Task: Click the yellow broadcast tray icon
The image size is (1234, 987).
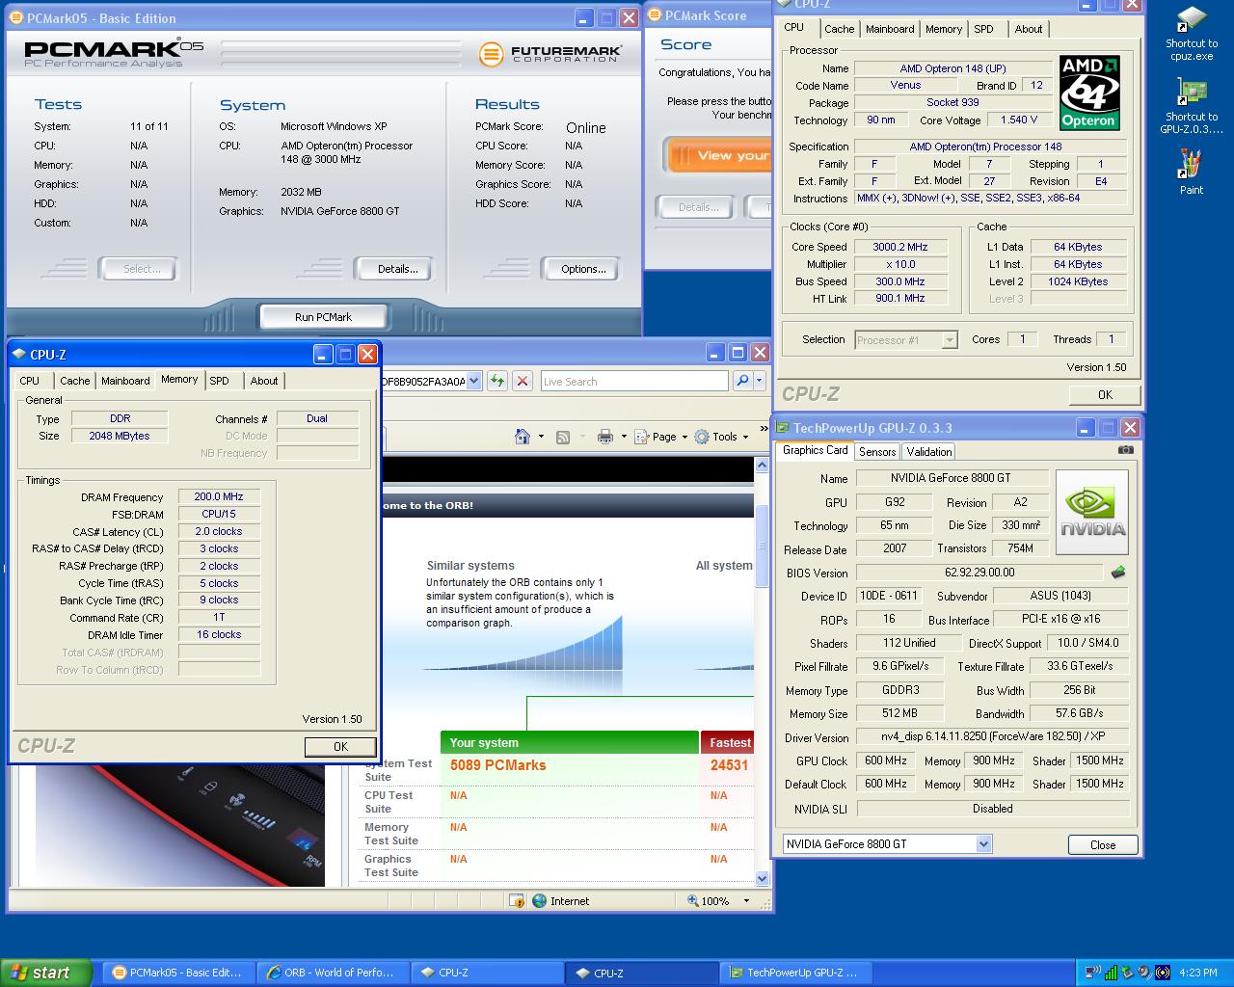Action: point(1163,973)
